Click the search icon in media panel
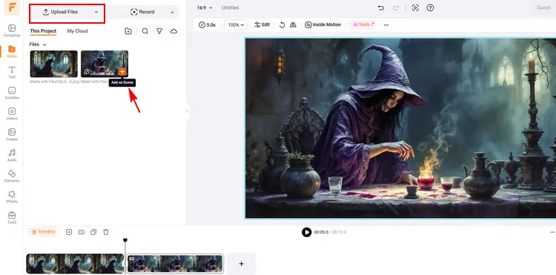 pos(145,31)
